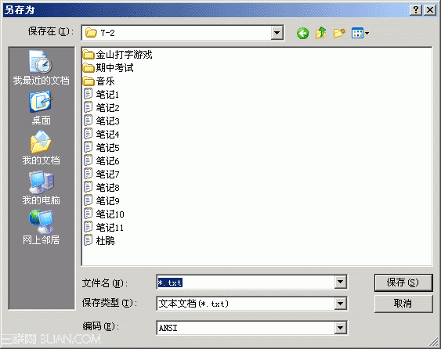The height and width of the screenshot is (349, 441).
Task: Open the view options small arrow
Action: (x=367, y=34)
